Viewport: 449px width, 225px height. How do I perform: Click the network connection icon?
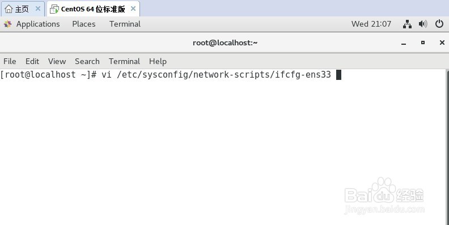click(407, 24)
